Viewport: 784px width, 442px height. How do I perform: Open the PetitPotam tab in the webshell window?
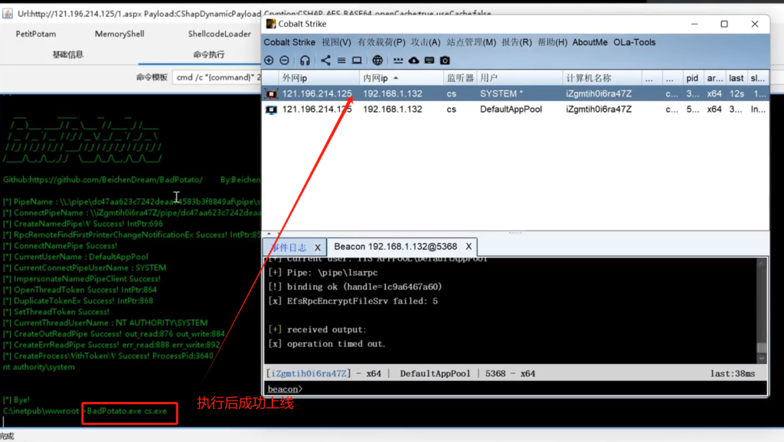coord(36,34)
